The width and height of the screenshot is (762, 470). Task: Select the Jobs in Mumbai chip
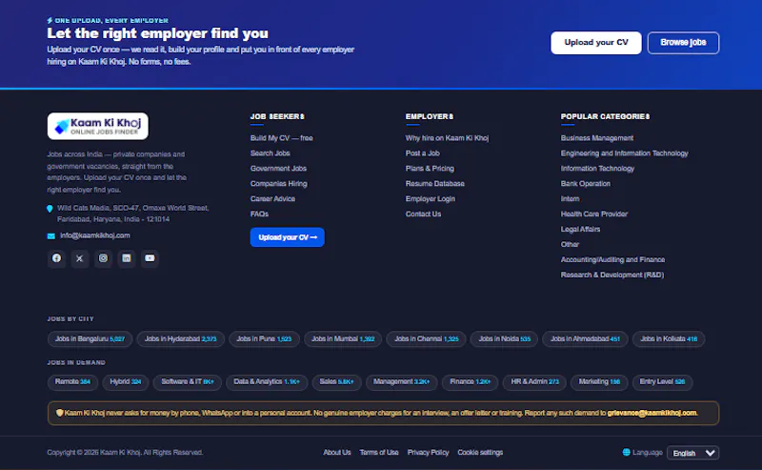tap(343, 338)
